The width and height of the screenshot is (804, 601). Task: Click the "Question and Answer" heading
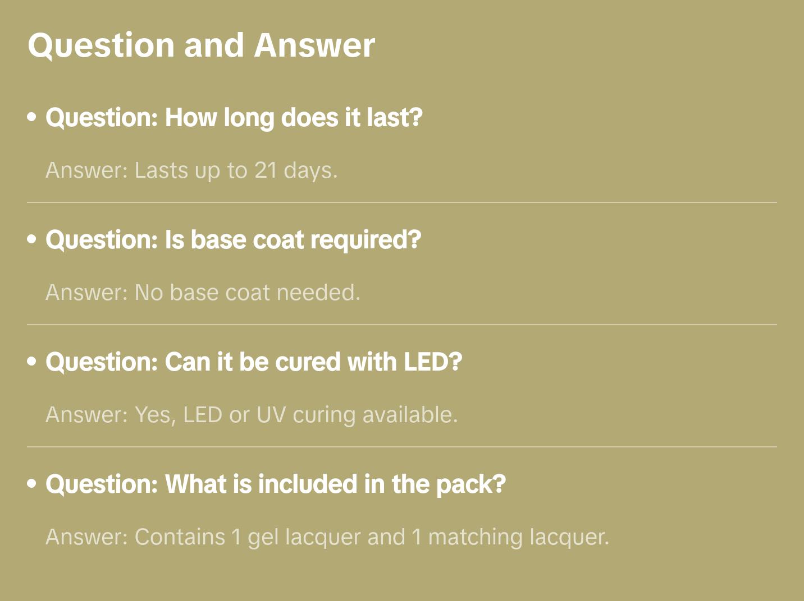coord(201,45)
